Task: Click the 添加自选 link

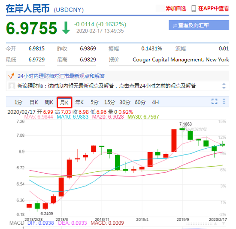Action: tap(176, 9)
